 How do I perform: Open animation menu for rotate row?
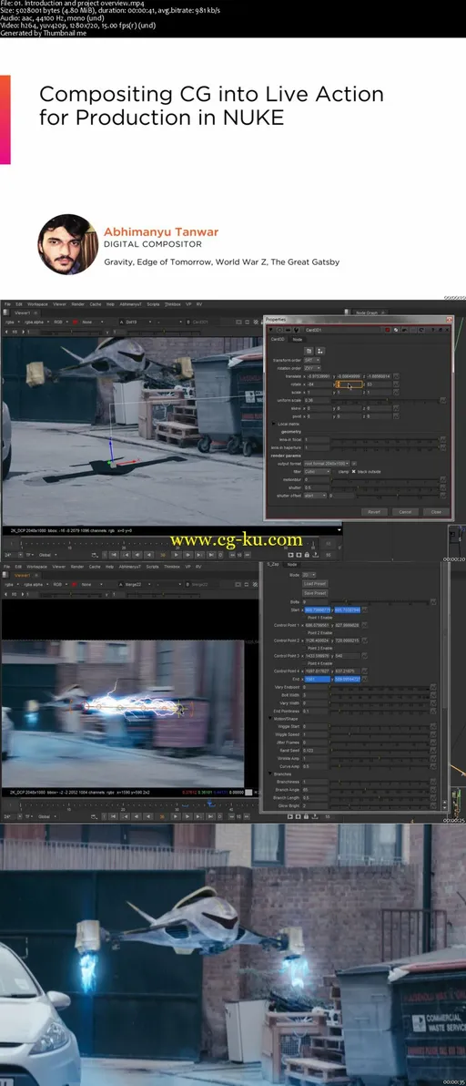(396, 384)
